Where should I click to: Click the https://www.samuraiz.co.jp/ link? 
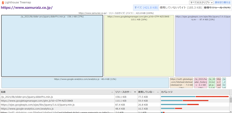[27, 8]
